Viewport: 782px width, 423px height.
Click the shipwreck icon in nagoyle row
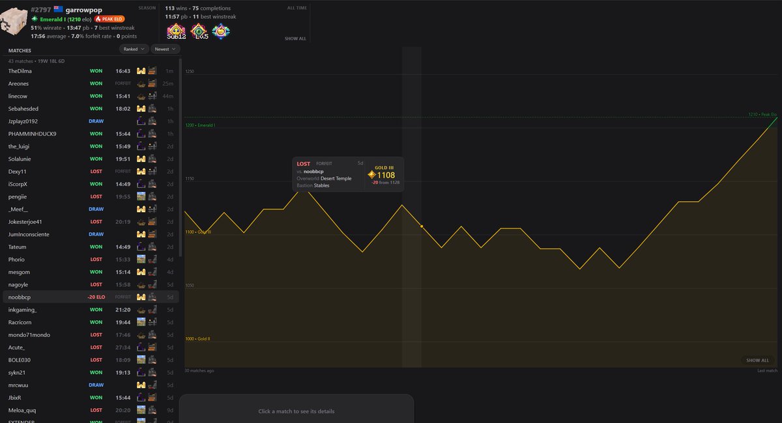[x=141, y=284]
